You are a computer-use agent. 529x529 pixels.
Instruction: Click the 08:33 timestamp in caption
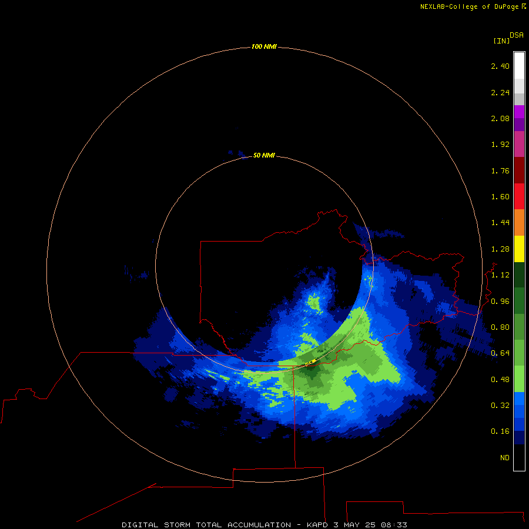[x=394, y=525]
